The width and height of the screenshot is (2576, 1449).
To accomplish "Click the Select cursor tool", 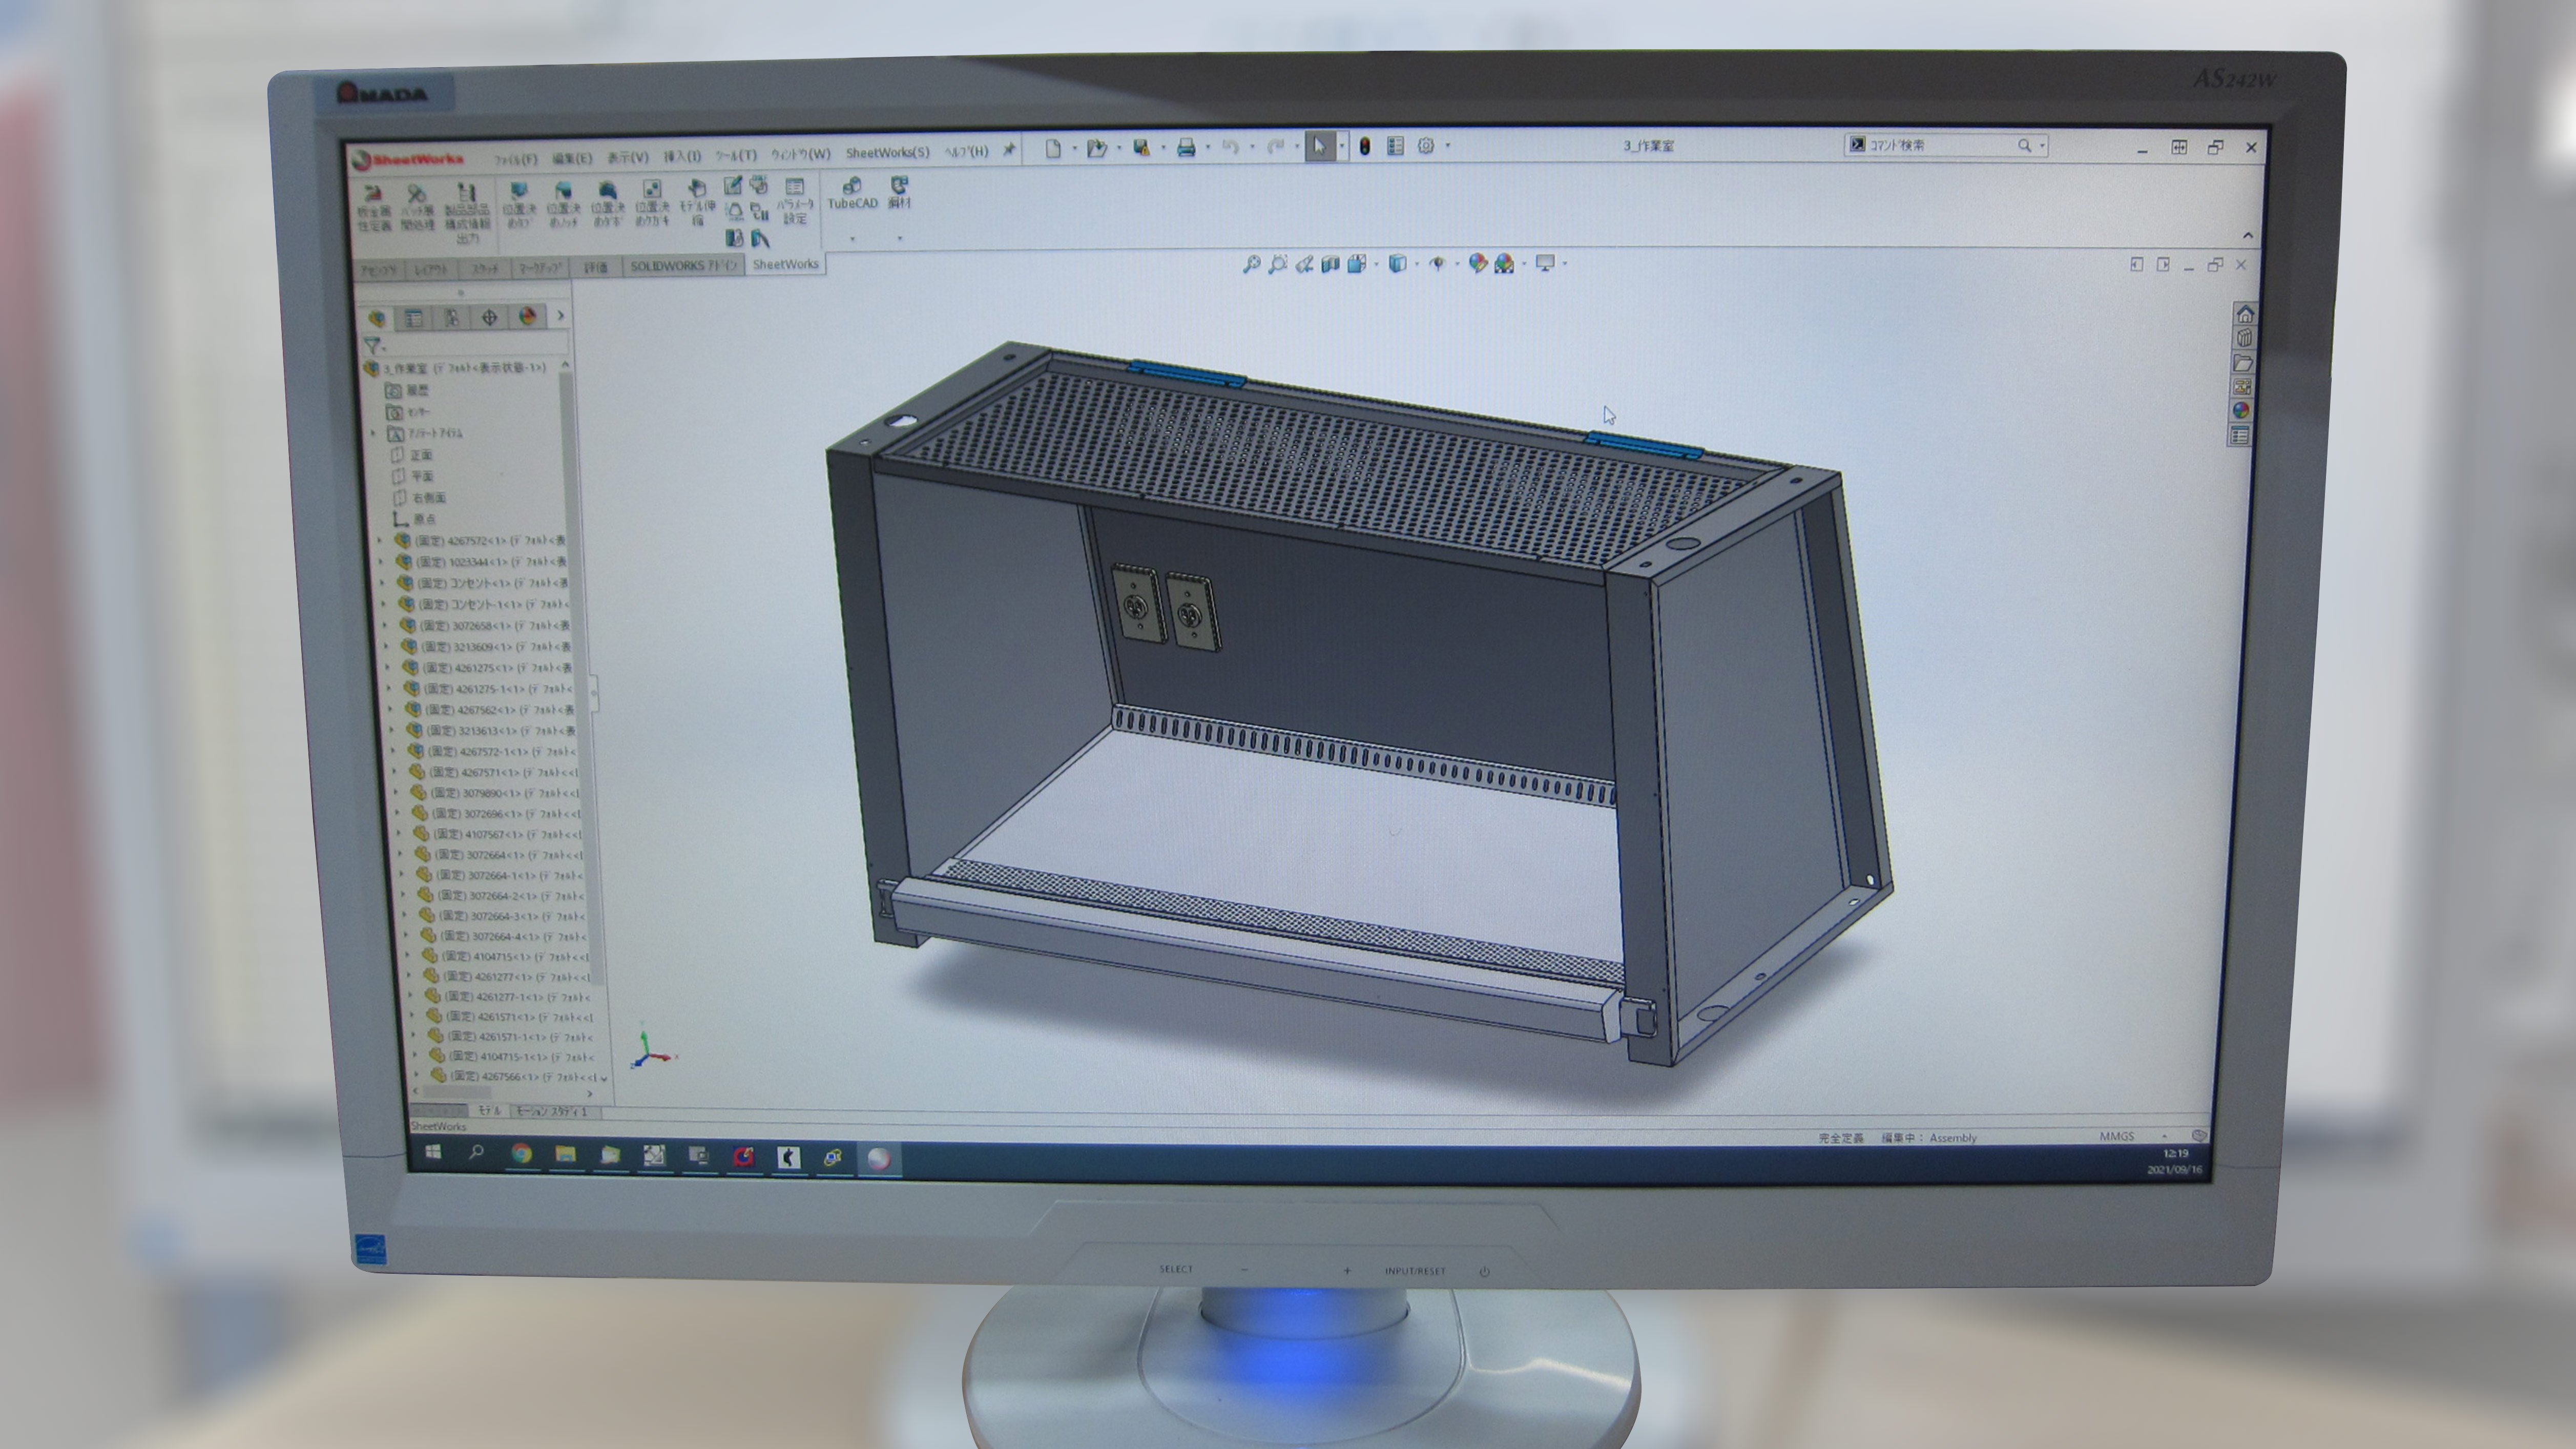I will coord(1319,146).
